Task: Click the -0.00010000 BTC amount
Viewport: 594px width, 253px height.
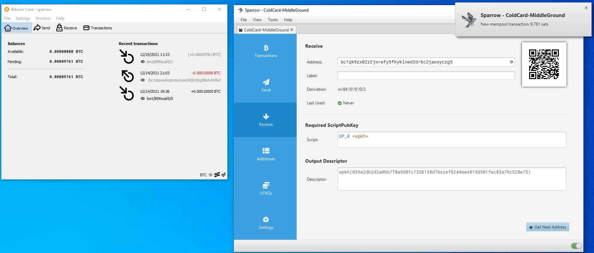Action: (206, 73)
